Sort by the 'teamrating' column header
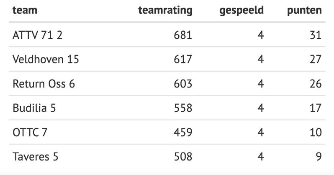This screenshot has height=175, width=334. tap(165, 11)
